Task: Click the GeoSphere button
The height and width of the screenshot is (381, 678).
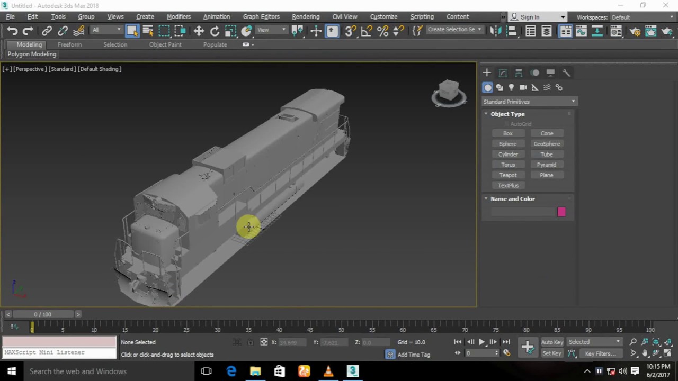Action: 547,144
